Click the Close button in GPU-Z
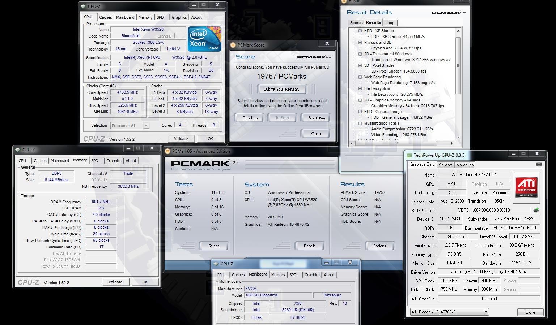This screenshot has width=556, height=325. [x=530, y=312]
